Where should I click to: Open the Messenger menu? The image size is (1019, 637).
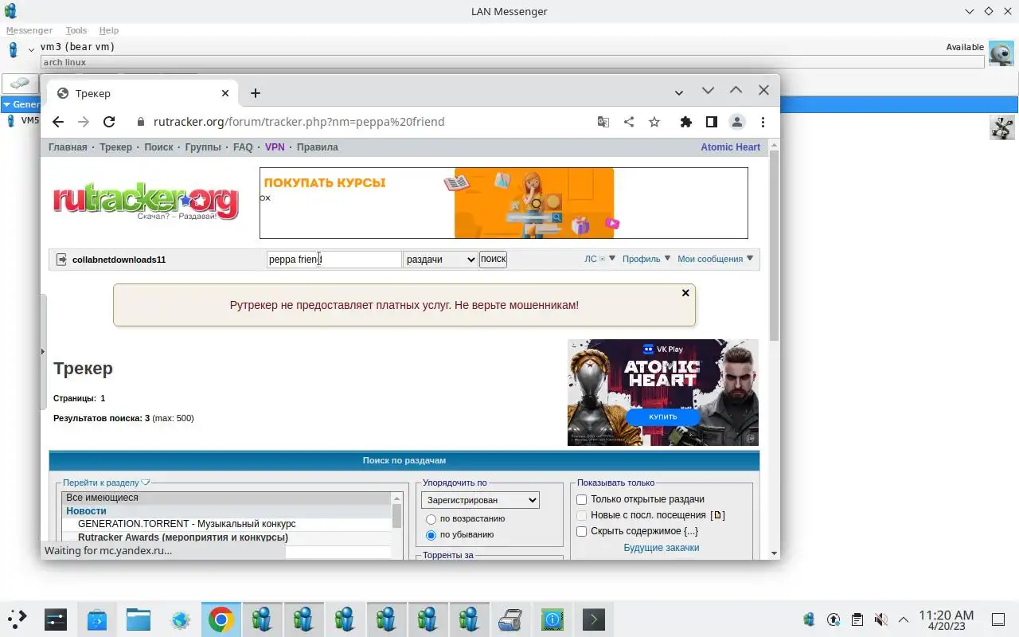click(29, 30)
